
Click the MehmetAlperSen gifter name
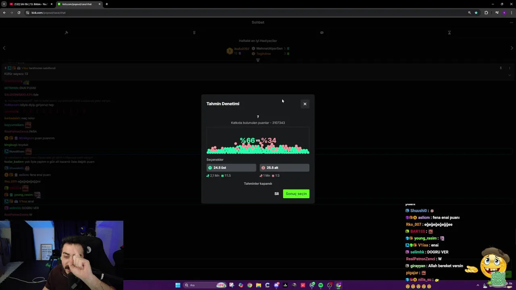pyautogui.click(x=269, y=49)
